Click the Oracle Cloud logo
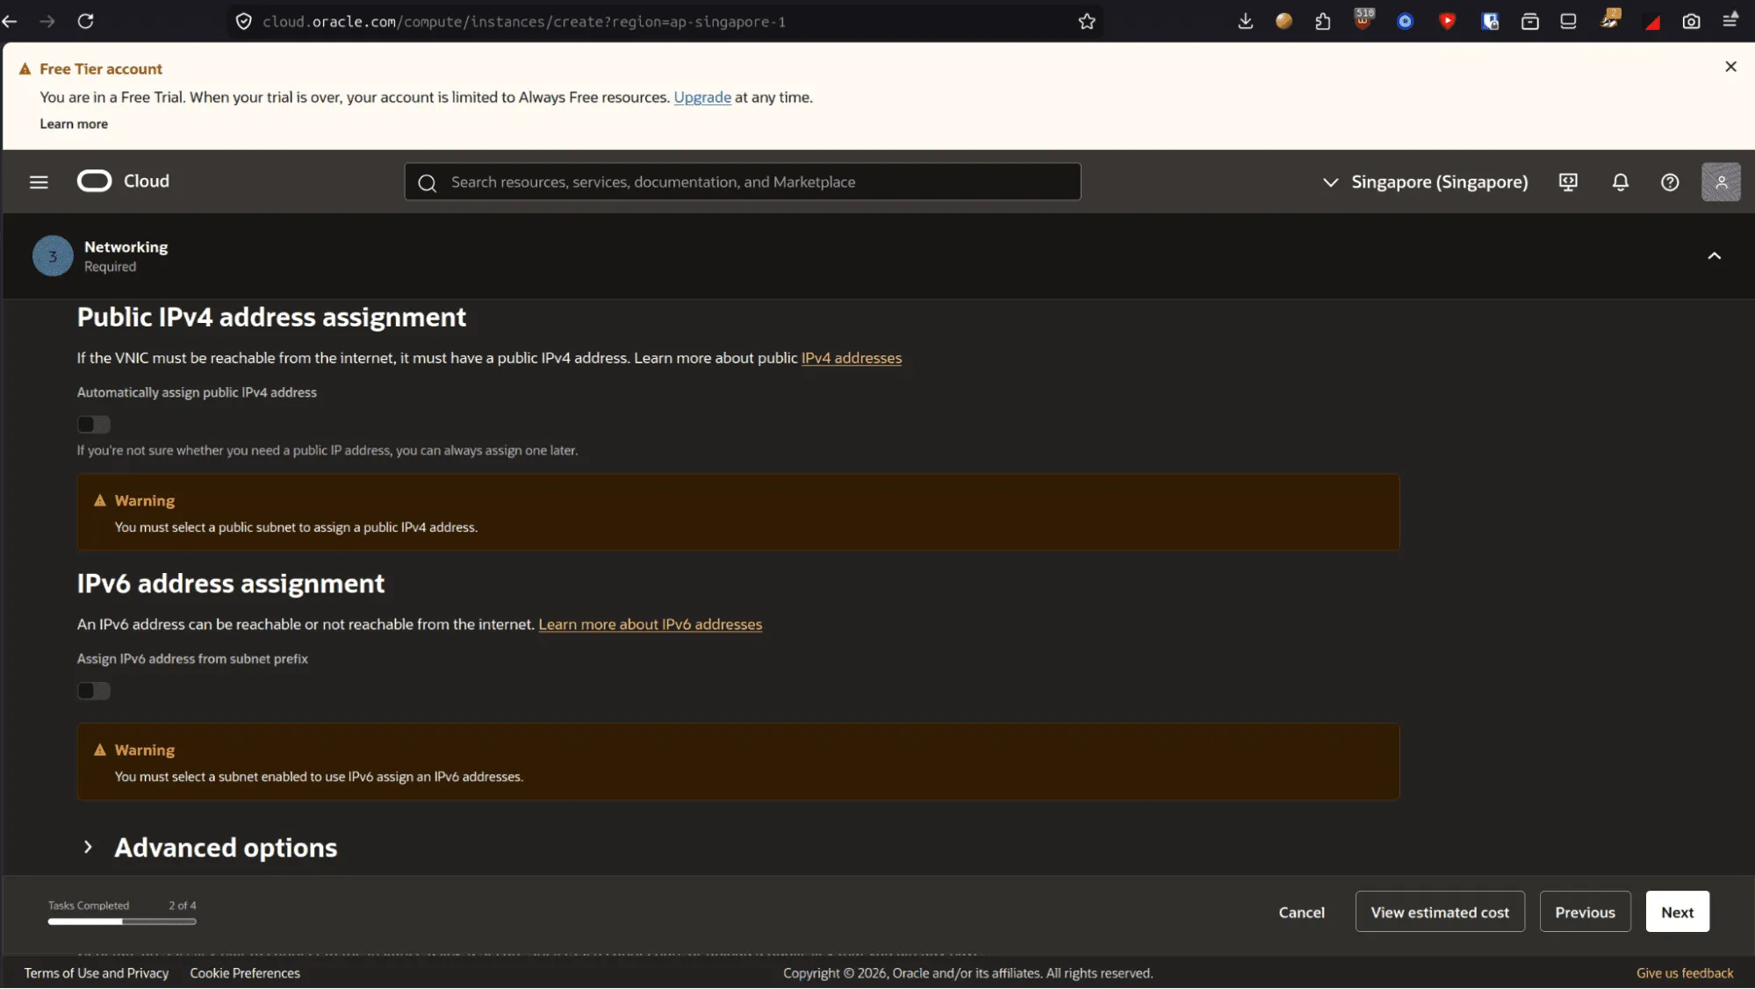The height and width of the screenshot is (989, 1755). pyautogui.click(x=123, y=181)
